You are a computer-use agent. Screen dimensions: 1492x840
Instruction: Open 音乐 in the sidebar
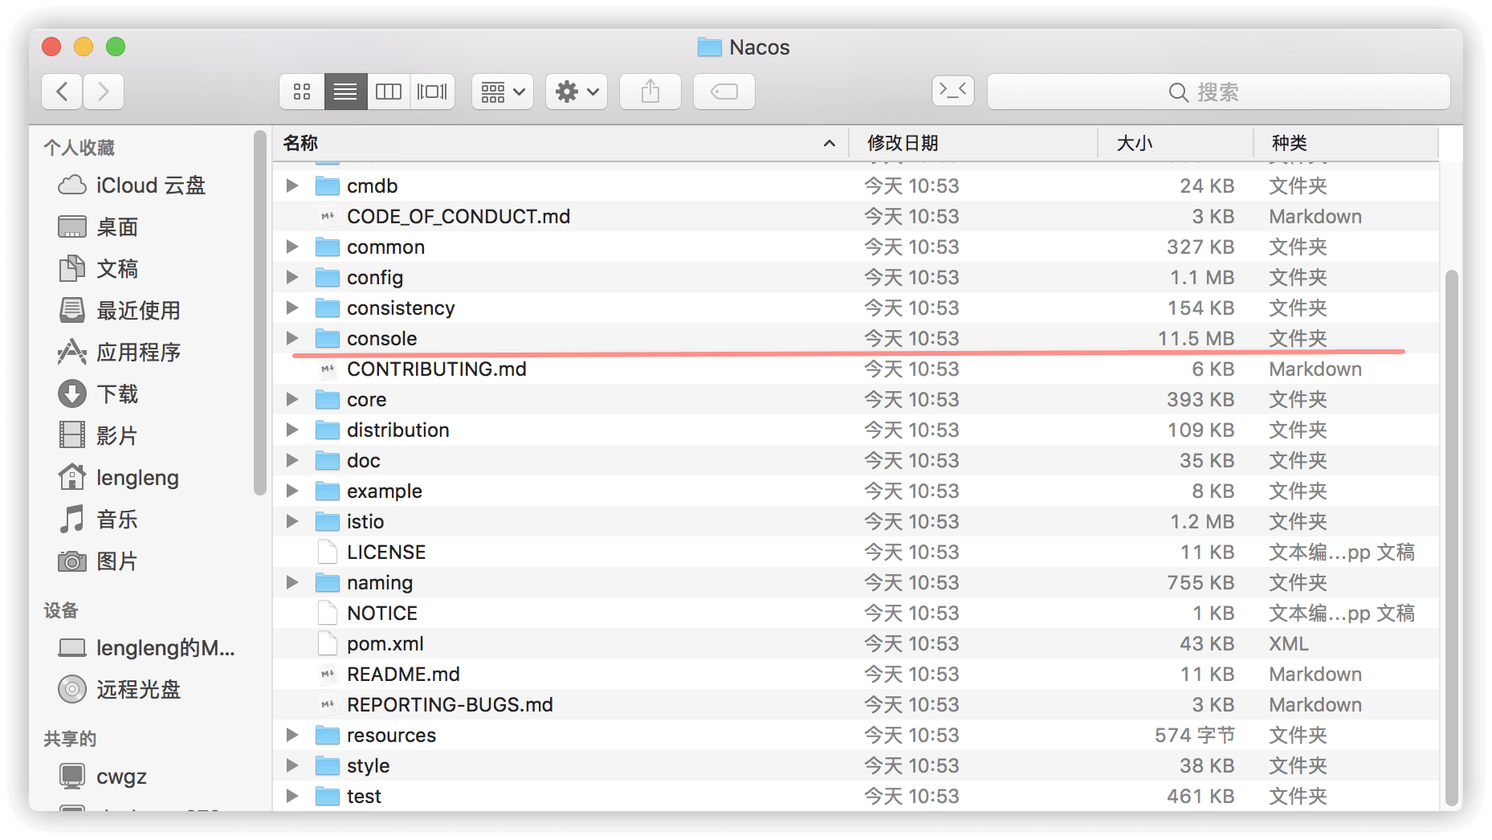coord(98,520)
